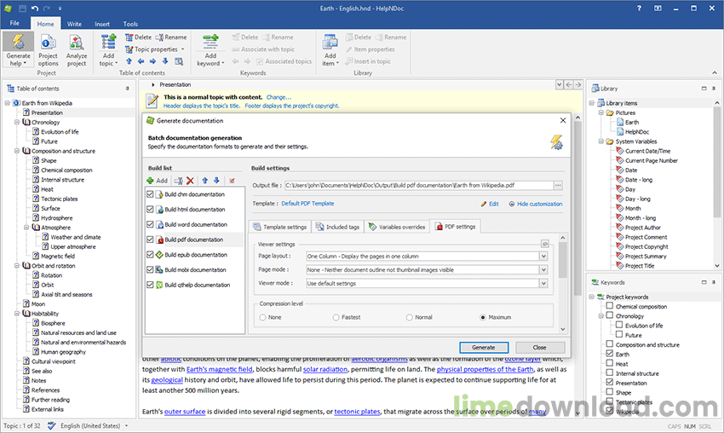Click red X delete build icon
The height and width of the screenshot is (433, 724).
coord(191,181)
